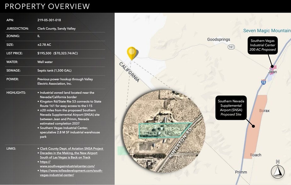Screen dimensions: 291x185
Task: Click the north compass icon
Action: pyautogui.click(x=277, y=171)
